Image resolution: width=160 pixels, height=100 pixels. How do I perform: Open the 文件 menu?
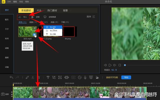coord(9,2)
